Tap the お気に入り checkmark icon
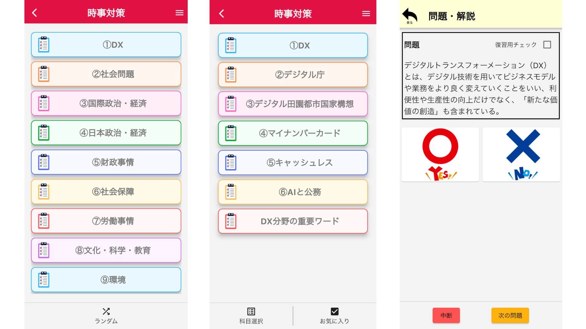This screenshot has width=586, height=329. 335,311
